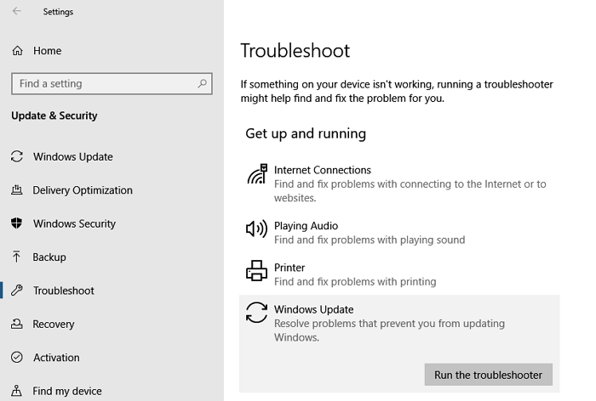Click the Home house icon
Viewport: 596px width, 401px height.
tap(17, 51)
